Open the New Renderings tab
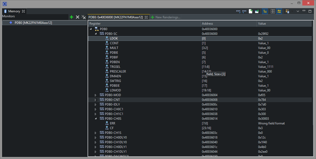 [x=166, y=17]
